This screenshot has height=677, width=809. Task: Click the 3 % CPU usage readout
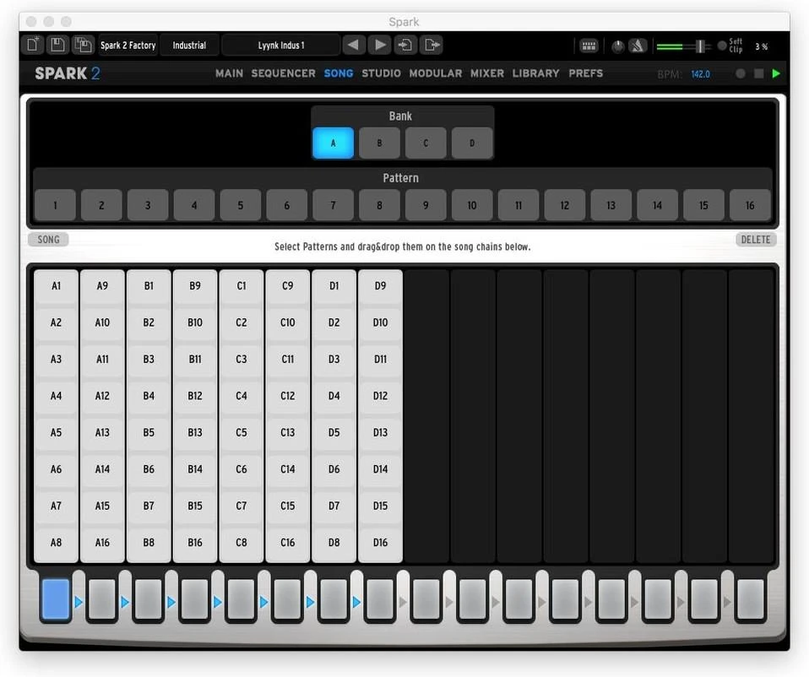(762, 46)
